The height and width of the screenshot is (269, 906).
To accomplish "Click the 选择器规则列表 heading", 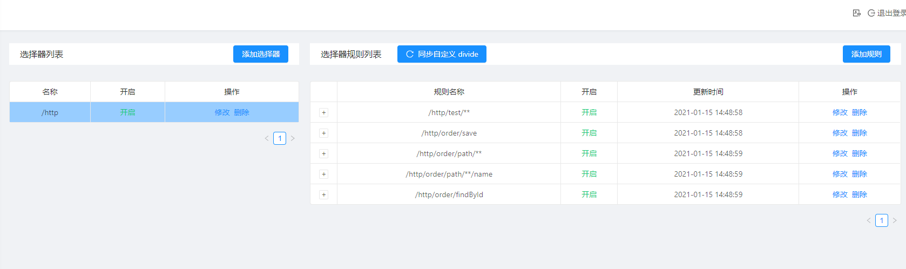I will [x=351, y=54].
